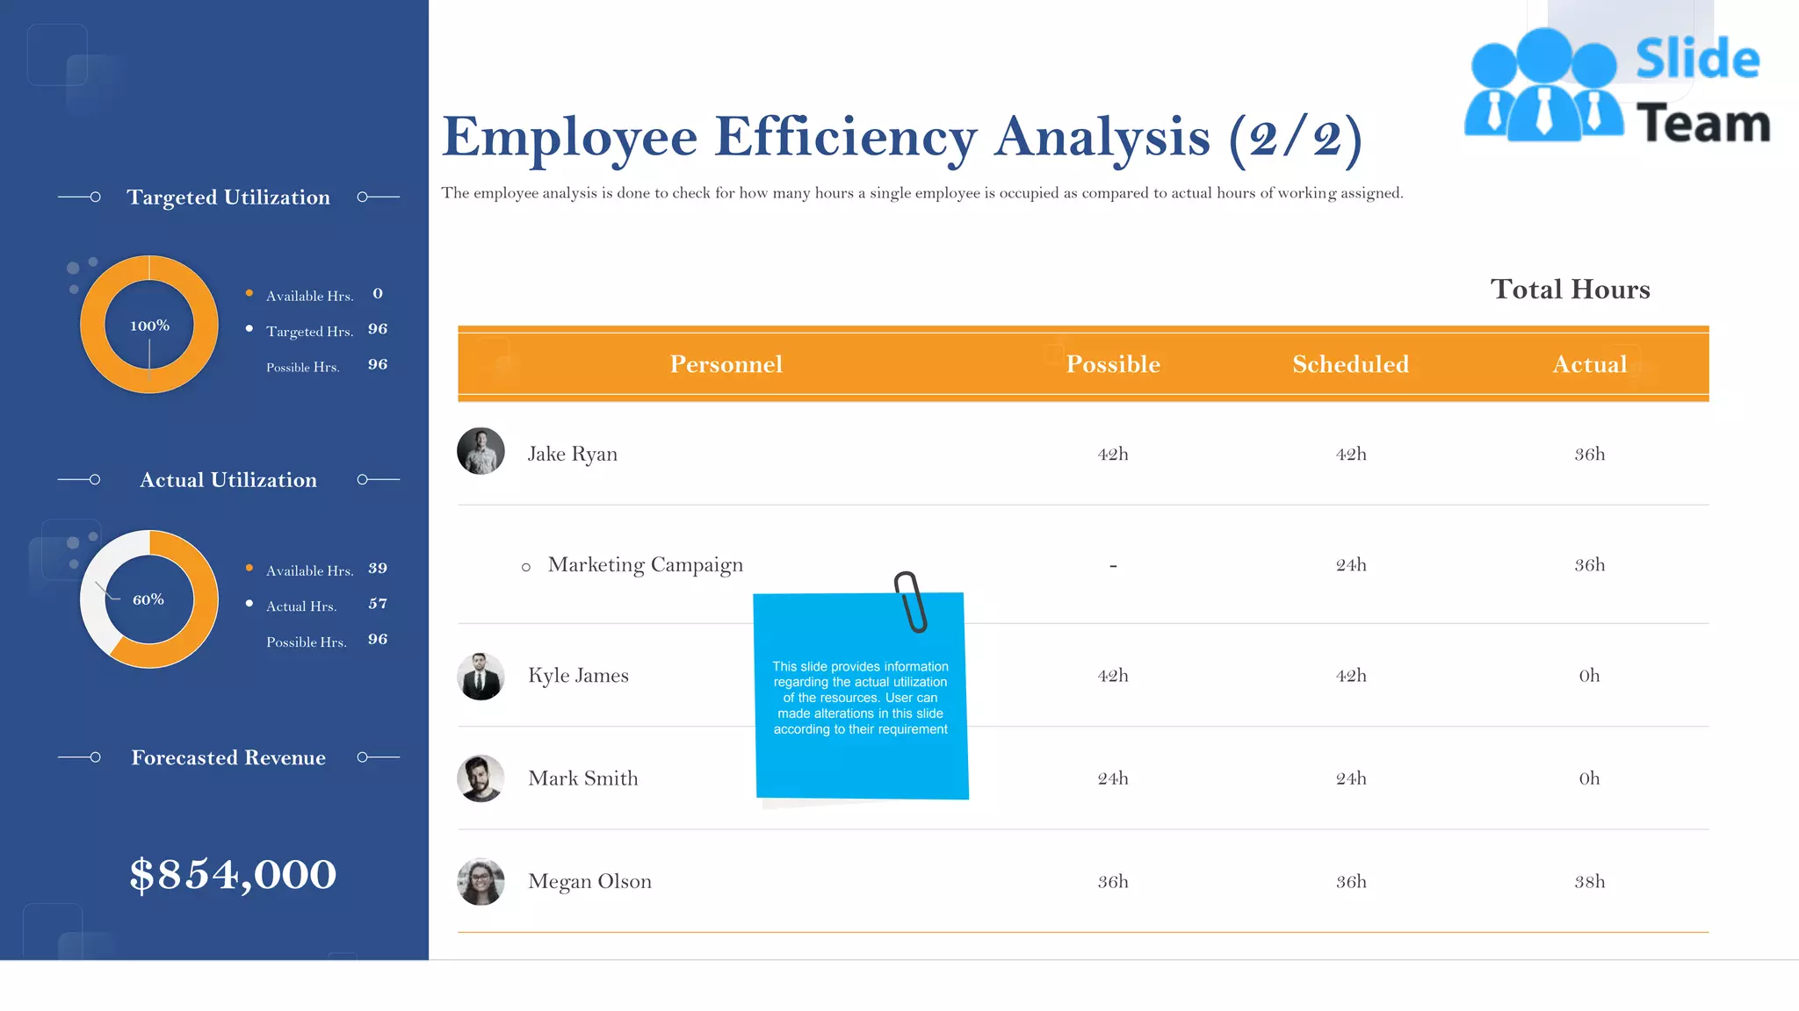
Task: Click Jake Ryan's avatar photo
Action: pyautogui.click(x=480, y=451)
